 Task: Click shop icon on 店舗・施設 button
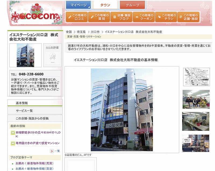[x=181, y=17]
